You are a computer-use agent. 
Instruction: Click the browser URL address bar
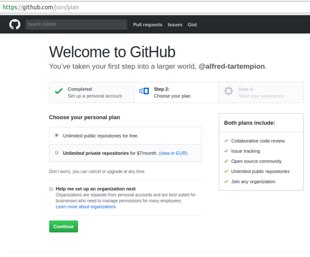[x=155, y=7]
